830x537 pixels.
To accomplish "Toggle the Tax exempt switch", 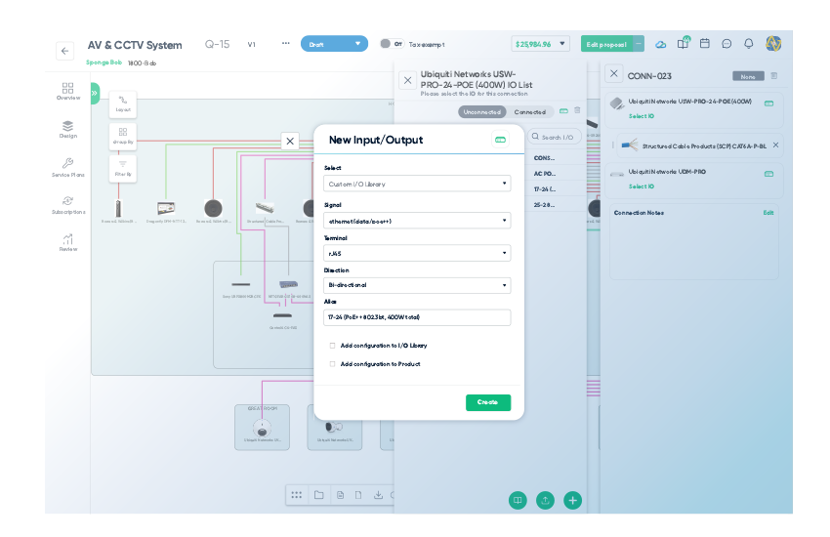I will (x=391, y=44).
